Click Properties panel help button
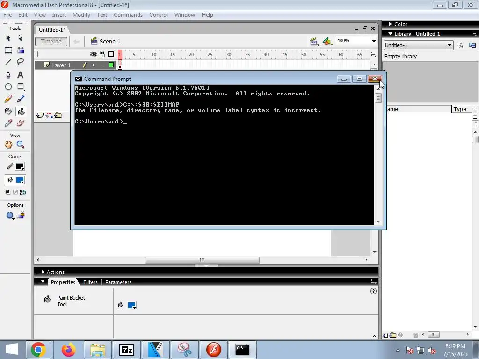The height and width of the screenshot is (359, 479). coord(373,291)
